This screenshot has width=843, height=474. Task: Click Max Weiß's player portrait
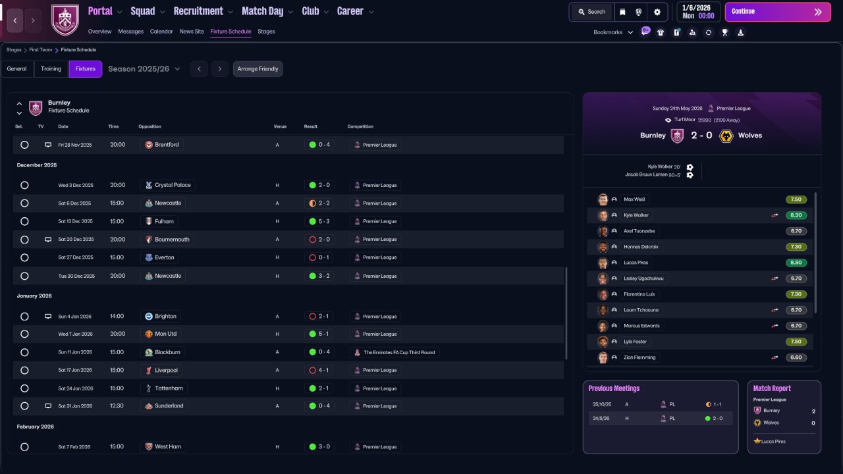coord(603,199)
